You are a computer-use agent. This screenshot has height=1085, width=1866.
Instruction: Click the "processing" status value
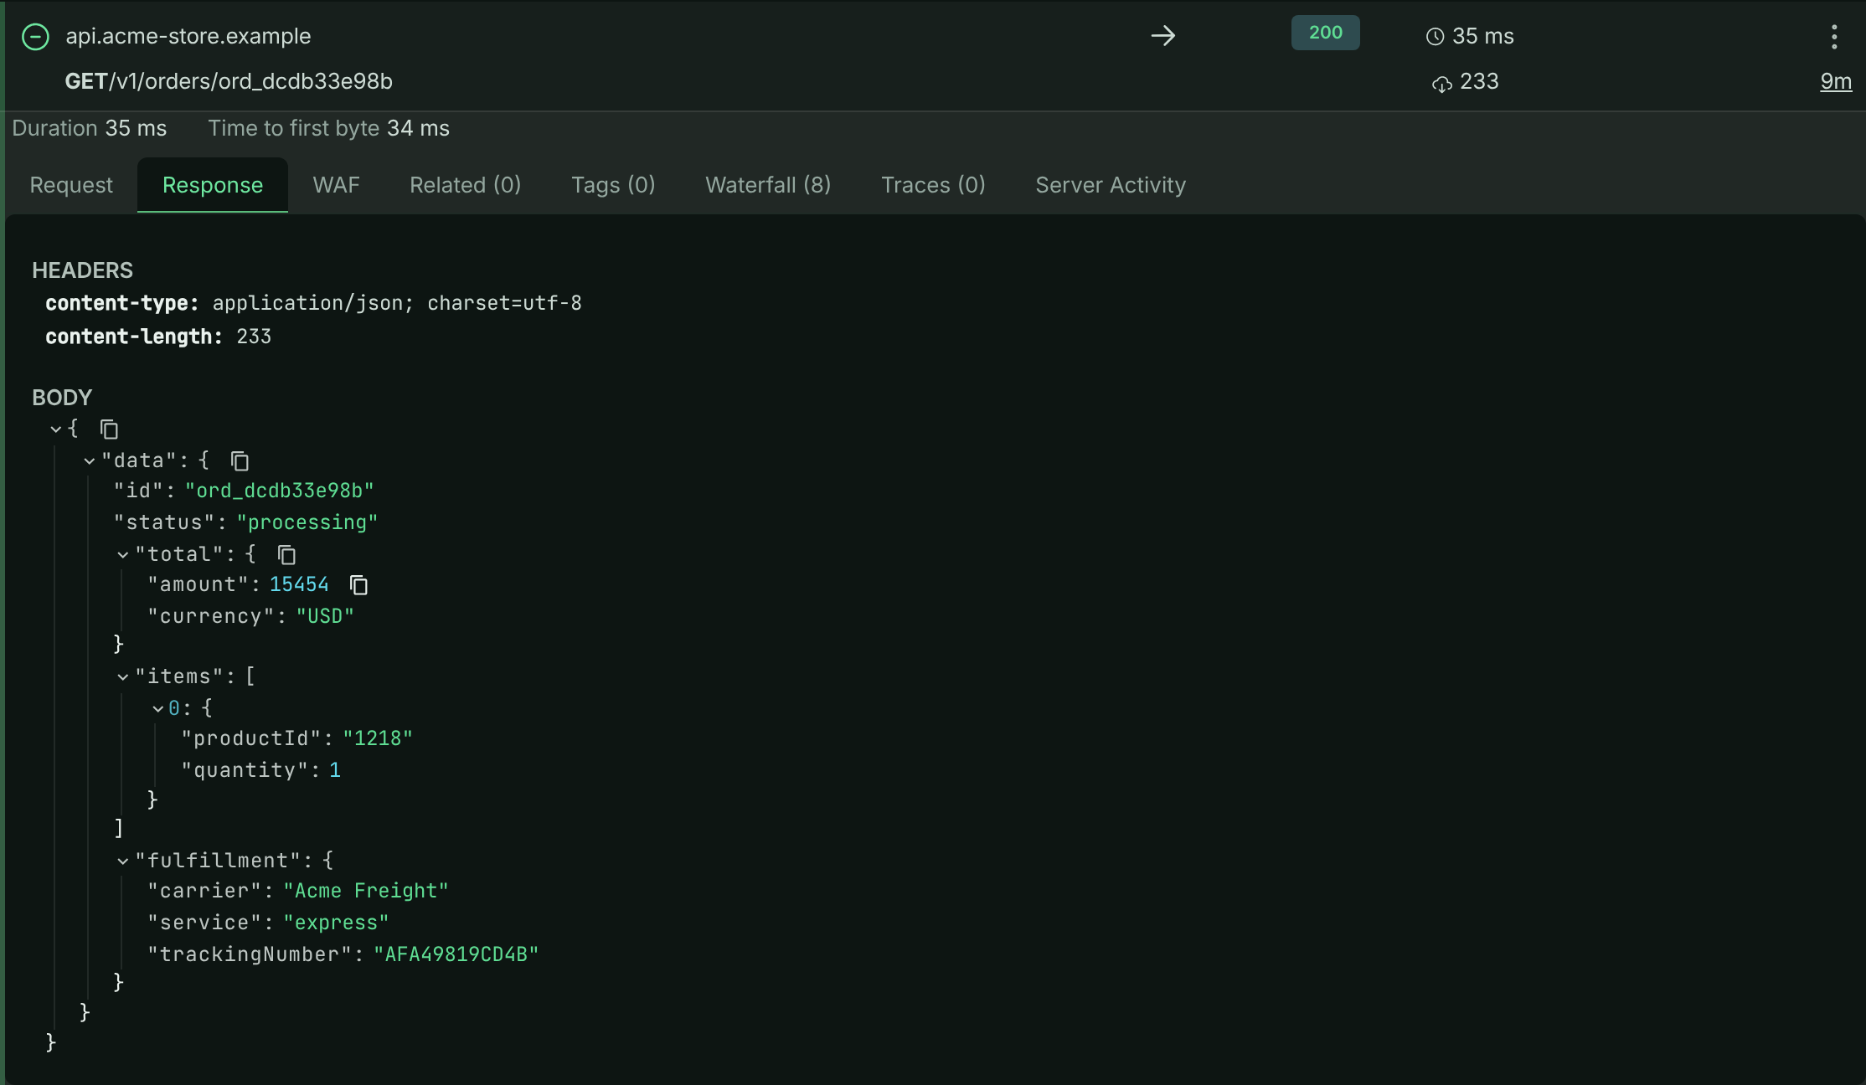(x=307, y=522)
